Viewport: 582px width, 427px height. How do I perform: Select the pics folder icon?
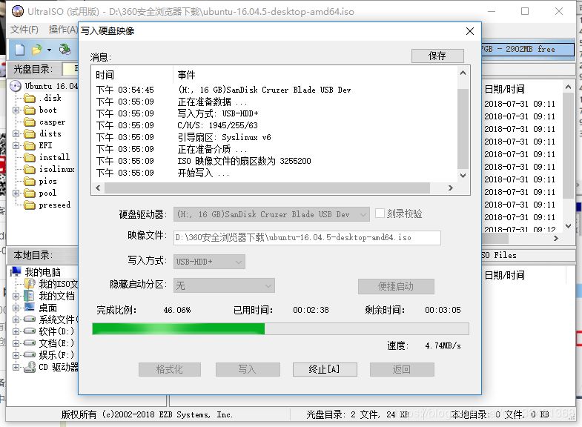30,182
